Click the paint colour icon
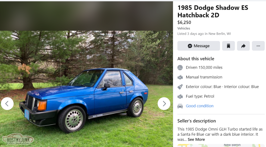Screen dimensions: 266x147 [180, 87]
